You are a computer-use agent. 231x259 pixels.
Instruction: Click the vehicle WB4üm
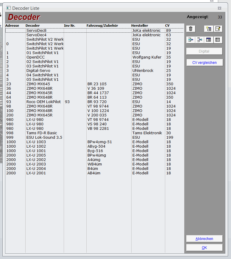coord(95,164)
